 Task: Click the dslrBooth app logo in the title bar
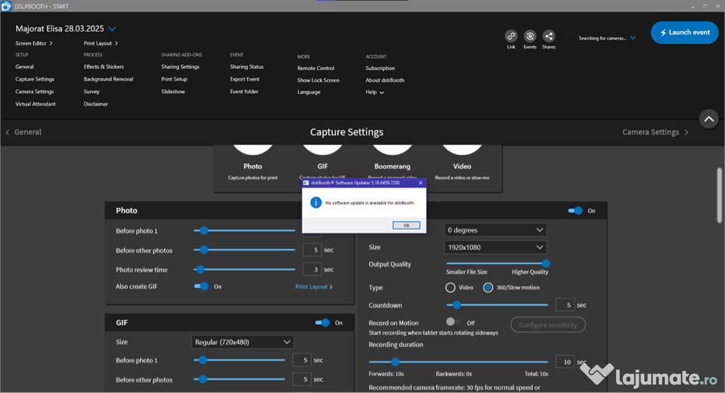(x=6, y=6)
